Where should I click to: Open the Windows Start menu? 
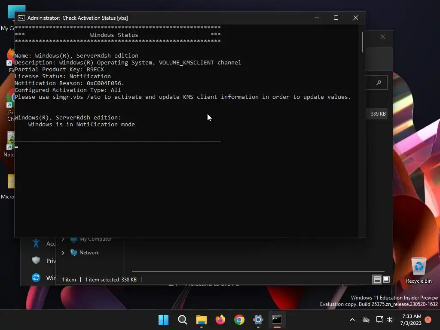pos(163,320)
